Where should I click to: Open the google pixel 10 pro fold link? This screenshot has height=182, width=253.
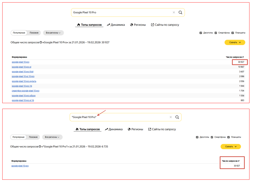pos(22,72)
